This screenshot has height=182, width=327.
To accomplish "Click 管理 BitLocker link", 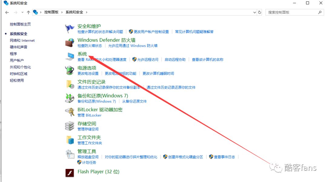I will click(89, 115).
